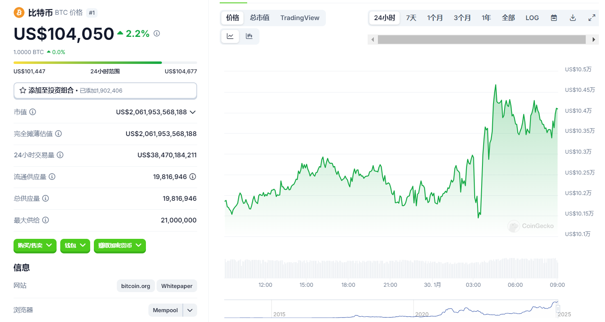Select 1个月 time range
This screenshot has height=322, width=605.
(435, 18)
